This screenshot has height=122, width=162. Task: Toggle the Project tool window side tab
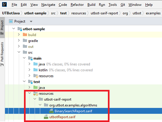(2, 27)
